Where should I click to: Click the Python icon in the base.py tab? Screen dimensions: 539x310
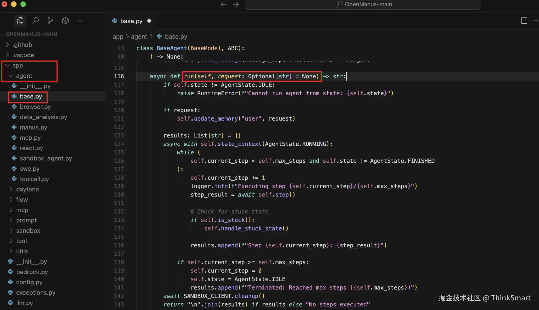coord(114,21)
